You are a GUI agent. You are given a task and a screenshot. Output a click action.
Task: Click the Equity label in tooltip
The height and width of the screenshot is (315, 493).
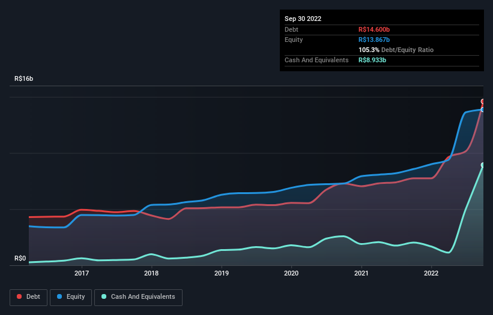pyautogui.click(x=294, y=40)
